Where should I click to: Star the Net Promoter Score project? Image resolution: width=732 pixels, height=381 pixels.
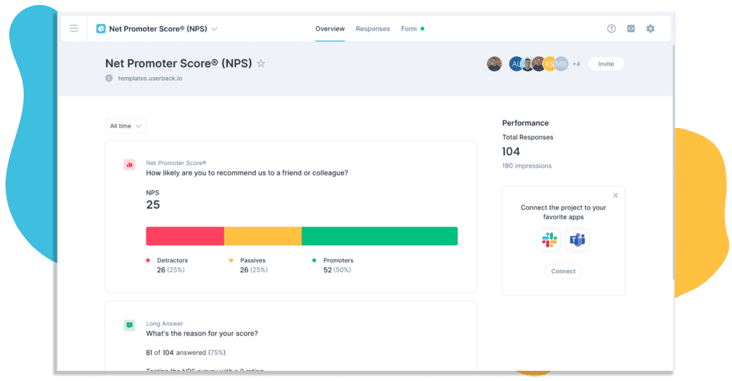pyautogui.click(x=261, y=64)
